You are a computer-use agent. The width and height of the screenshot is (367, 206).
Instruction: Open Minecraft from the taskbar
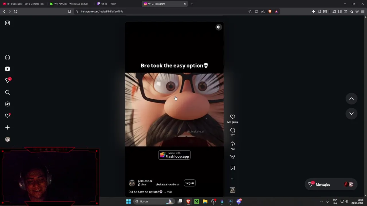click(x=197, y=201)
